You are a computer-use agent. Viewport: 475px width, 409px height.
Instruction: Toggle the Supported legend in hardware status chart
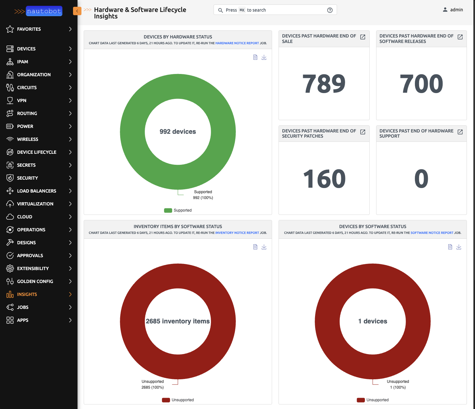point(178,210)
